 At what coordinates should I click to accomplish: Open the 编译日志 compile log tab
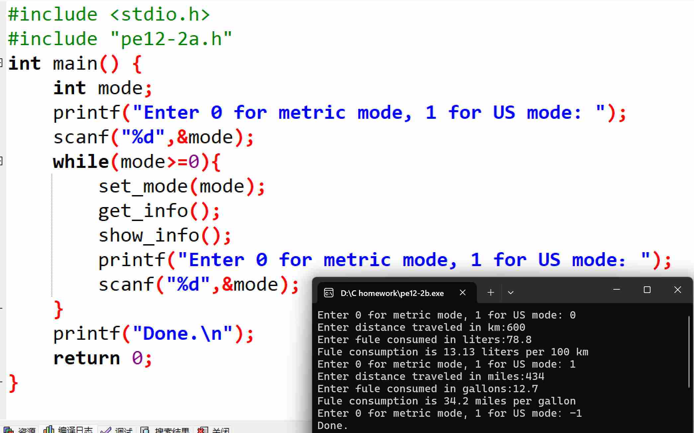pos(75,430)
